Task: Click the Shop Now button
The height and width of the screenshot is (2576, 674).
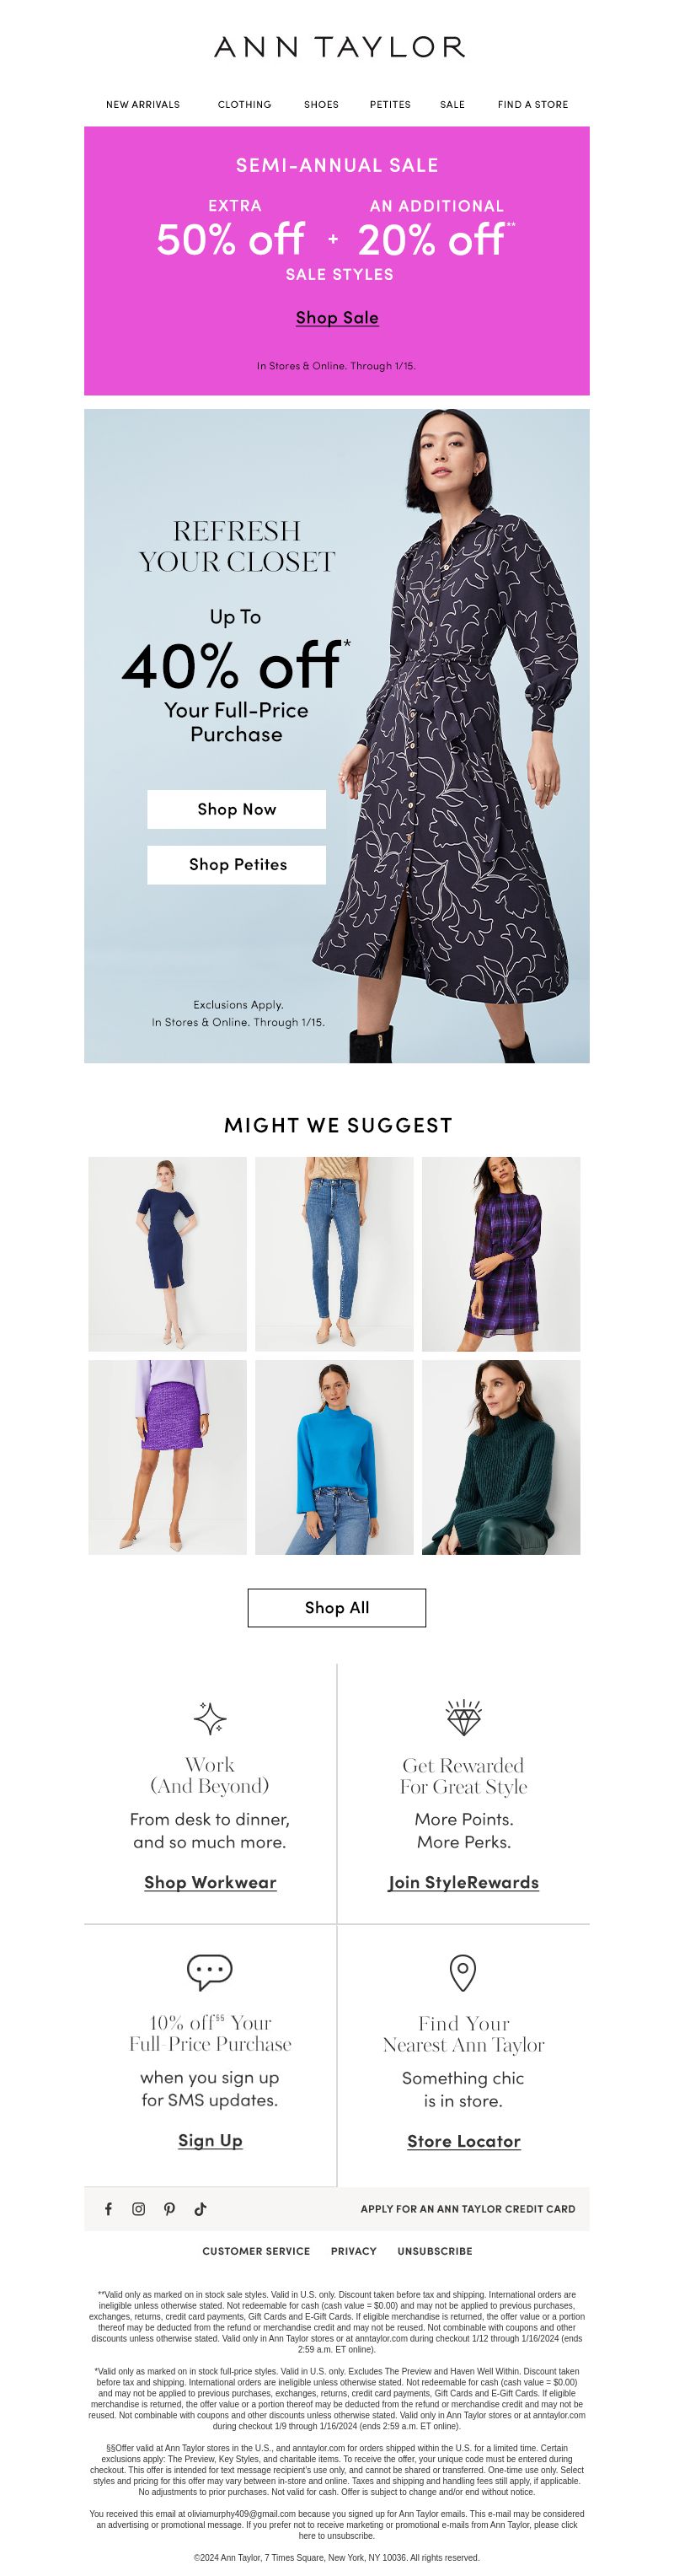Action: (x=237, y=809)
